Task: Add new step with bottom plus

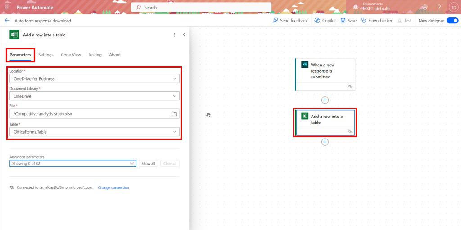Action: pos(325,142)
